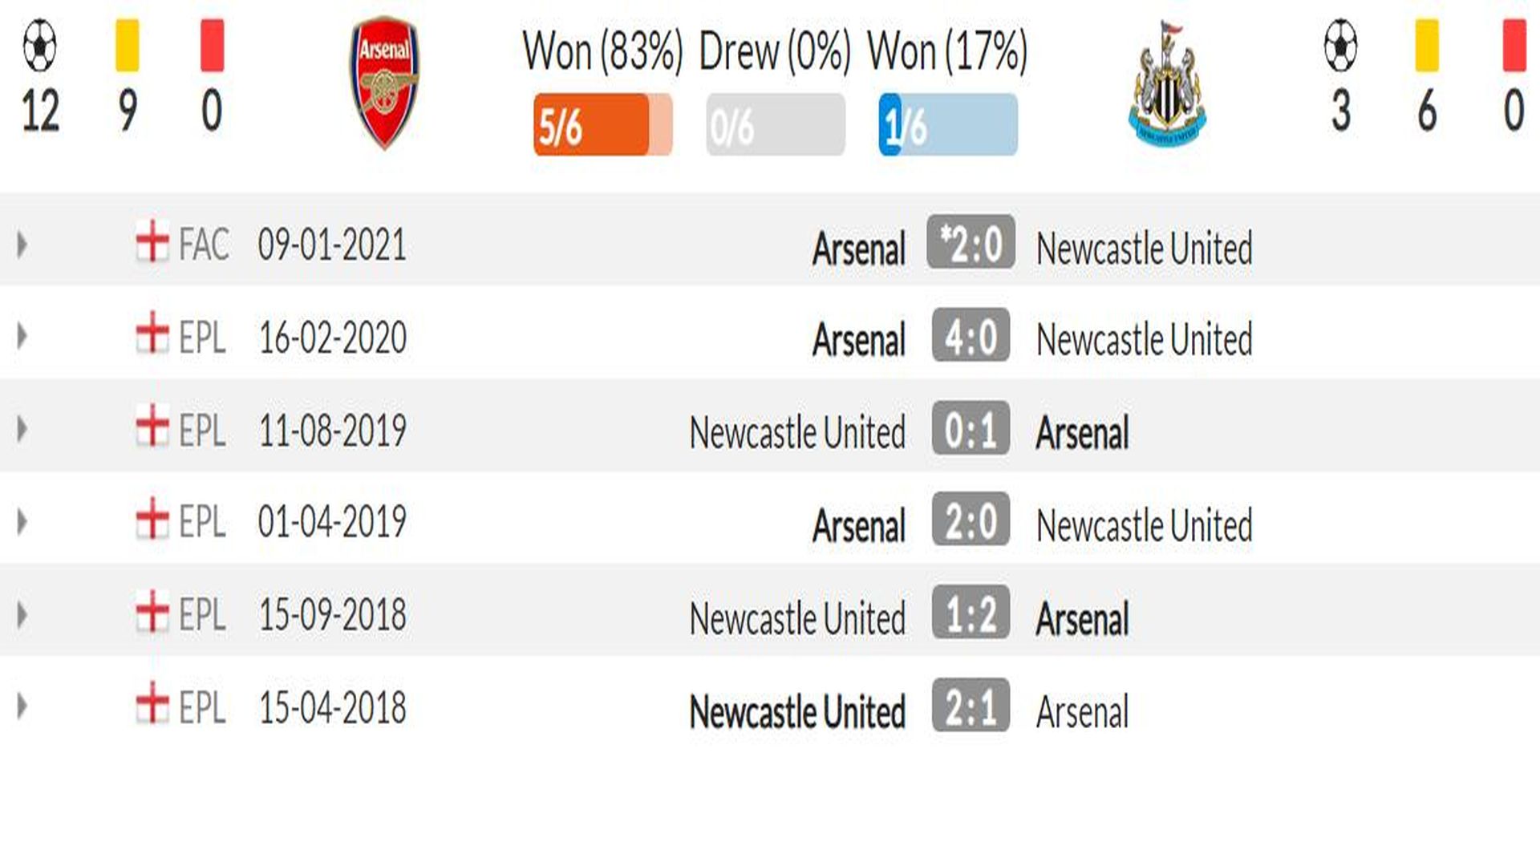Viewport: 1540px width, 866px height.
Task: Click Newcastle United in the 15-04-2018 match
Action: 797,711
